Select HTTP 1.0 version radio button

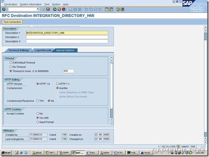click(x=38, y=84)
